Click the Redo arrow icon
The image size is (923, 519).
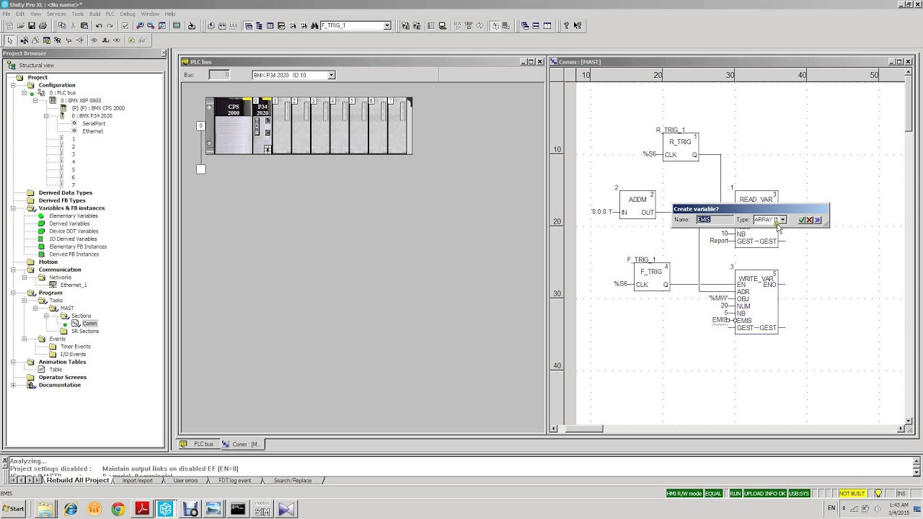[x=110, y=26]
